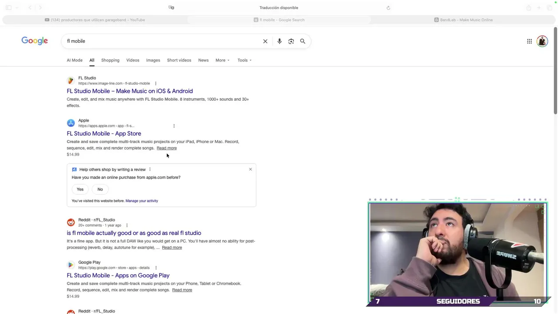558x314 pixels.
Task: Open options for Help others shop card
Action: (x=150, y=170)
